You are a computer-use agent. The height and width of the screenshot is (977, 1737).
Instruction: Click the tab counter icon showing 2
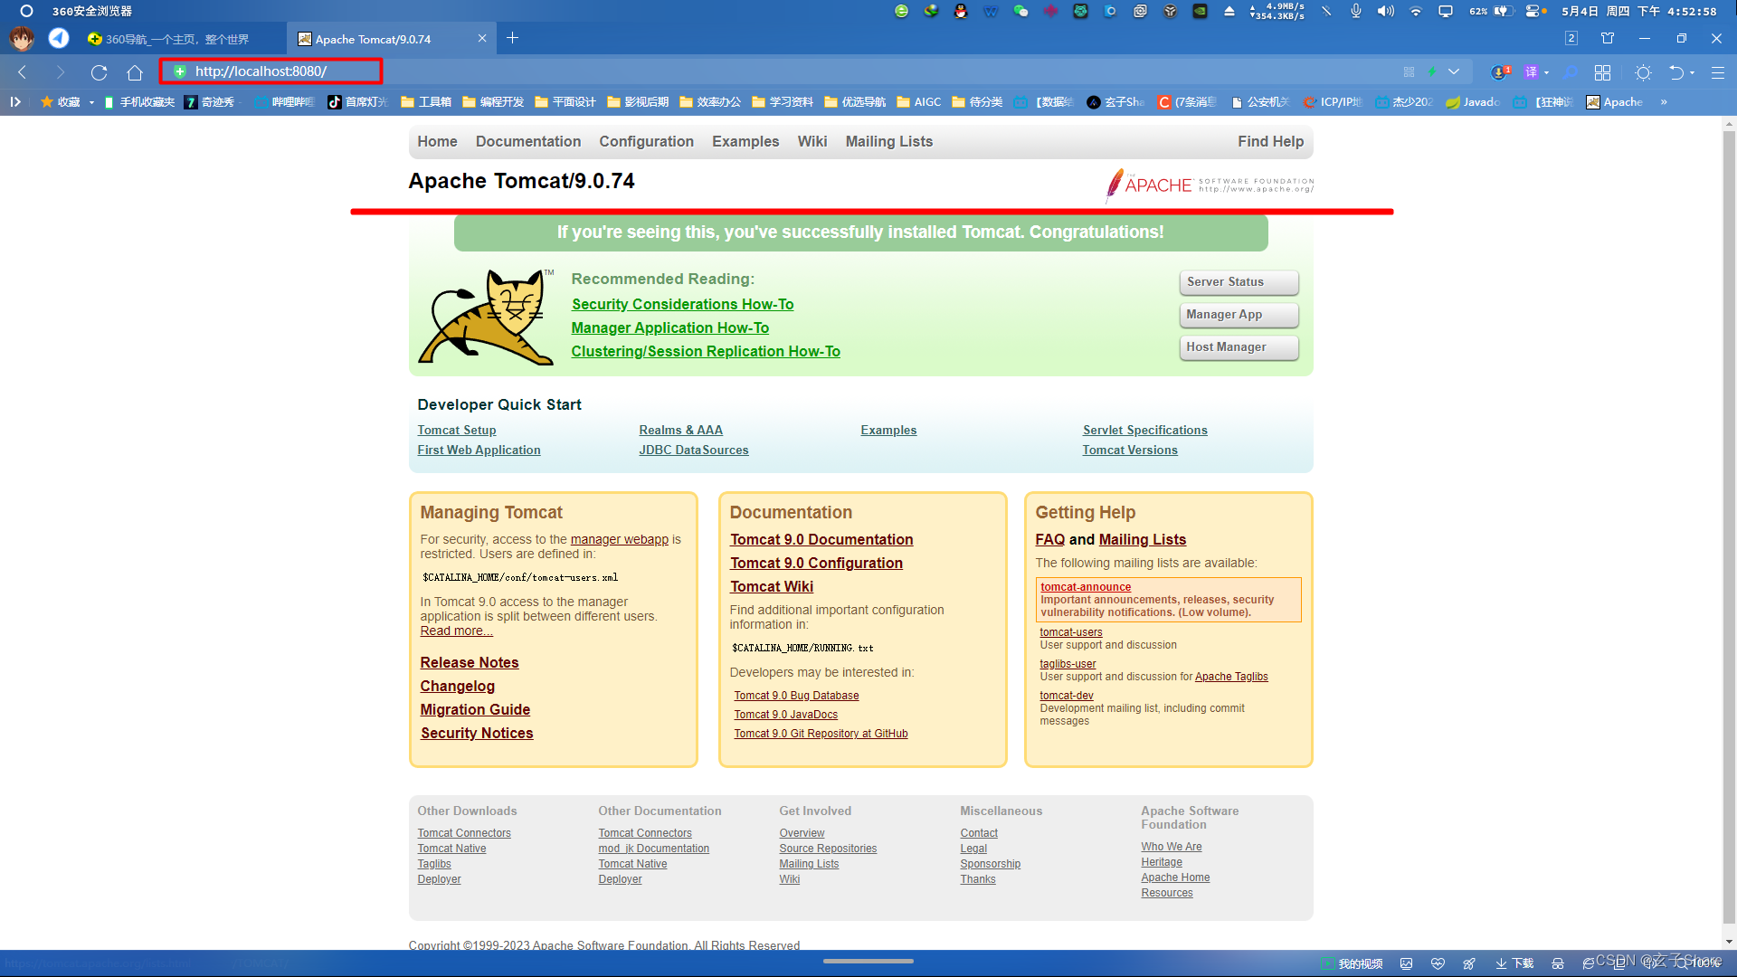pyautogui.click(x=1571, y=38)
